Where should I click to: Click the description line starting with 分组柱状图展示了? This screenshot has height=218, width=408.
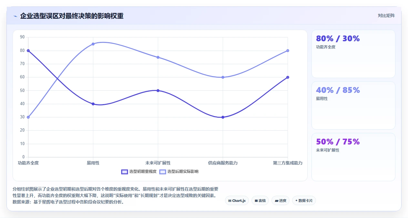(115, 189)
